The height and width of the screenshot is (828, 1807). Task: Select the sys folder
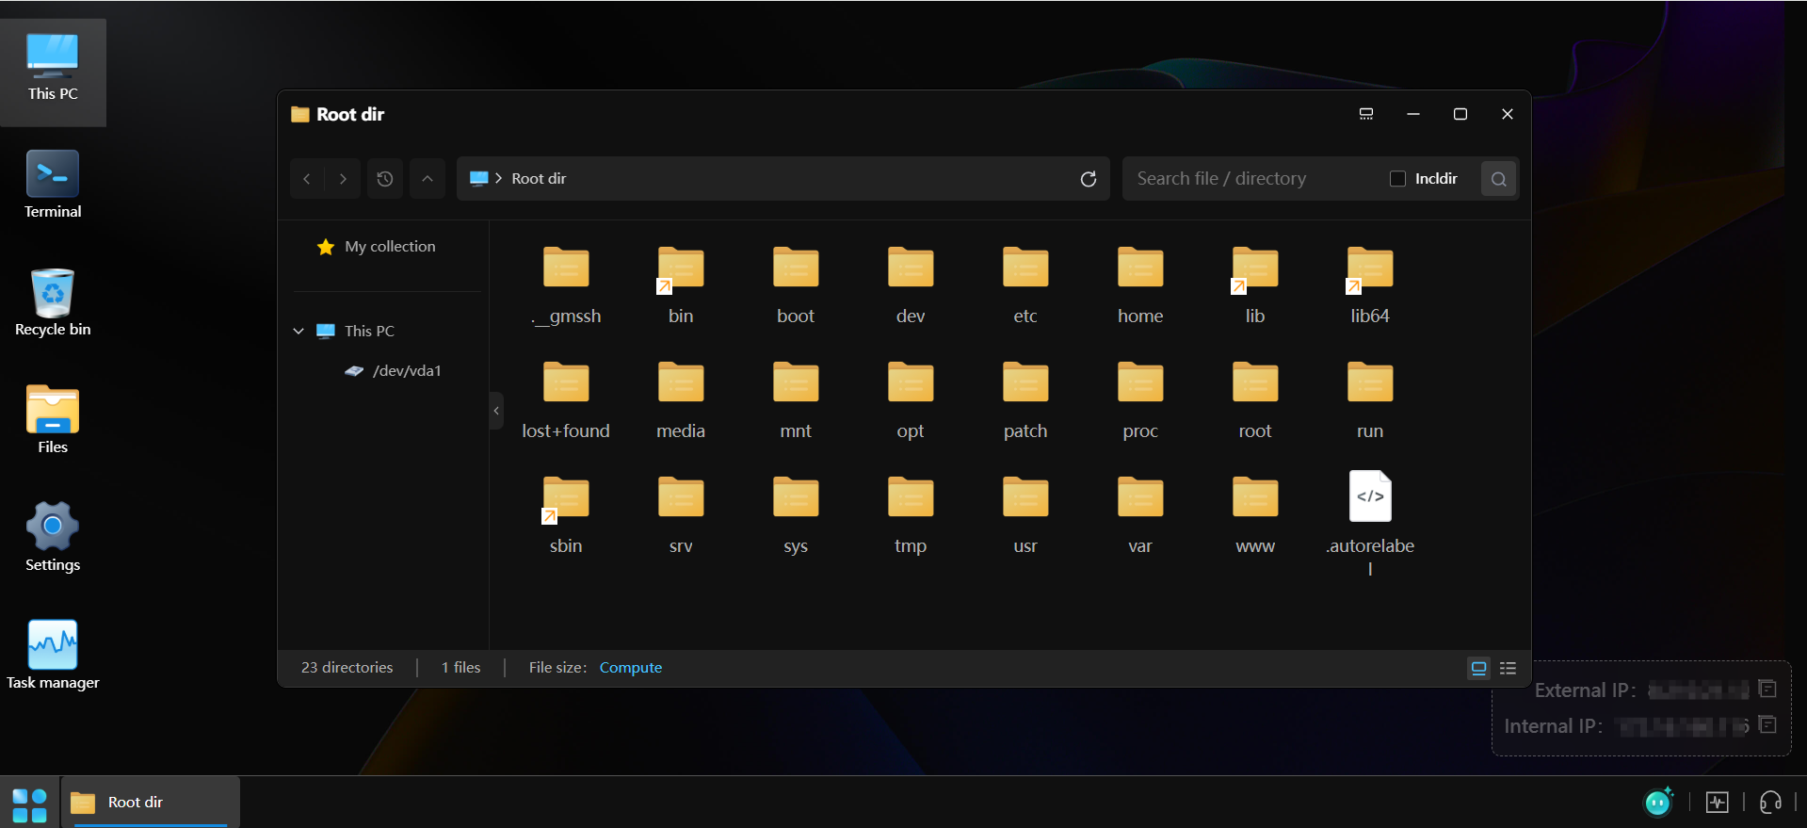pos(796,516)
